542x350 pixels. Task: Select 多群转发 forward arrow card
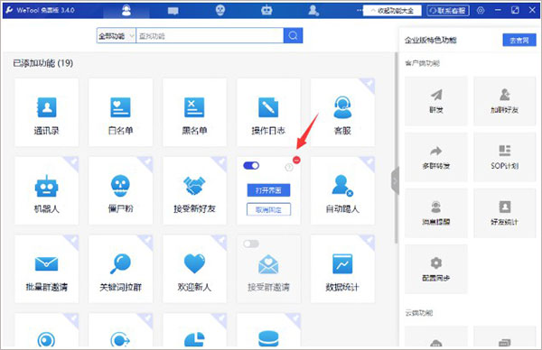436,157
